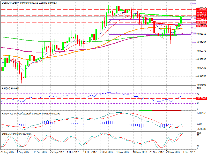Image resolution: width=207 pixels, height=155 pixels.
Task: Select the red 0.99750 price level tag
Action: [202, 12]
